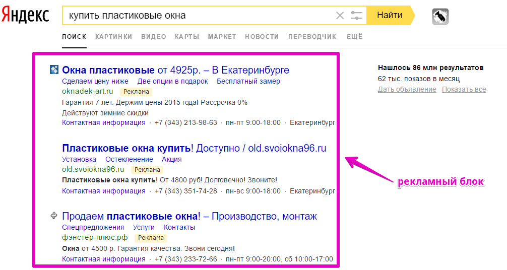Click the oknadek-art.ru favicon icon

[54, 70]
